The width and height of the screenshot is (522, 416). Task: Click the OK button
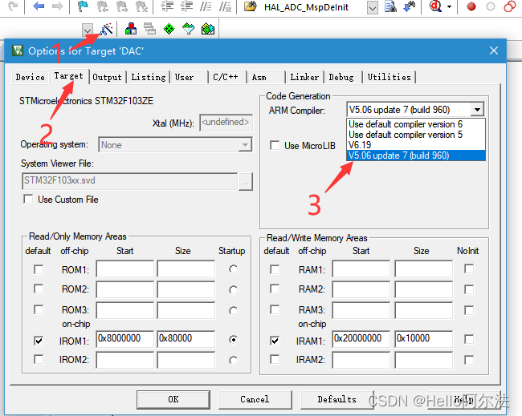pos(173,399)
